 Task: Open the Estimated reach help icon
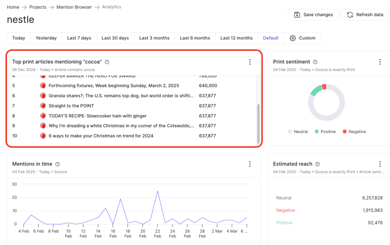tap(317, 164)
